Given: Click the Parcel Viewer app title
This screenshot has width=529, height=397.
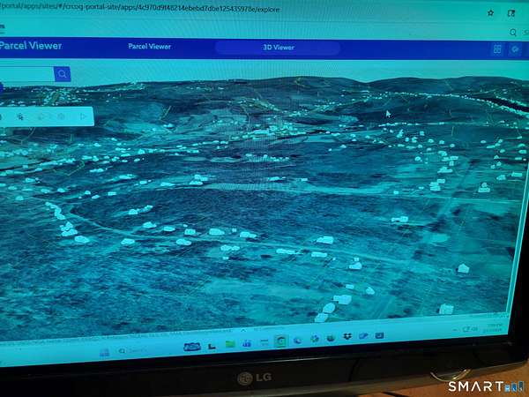Looking at the screenshot, I should pos(31,46).
